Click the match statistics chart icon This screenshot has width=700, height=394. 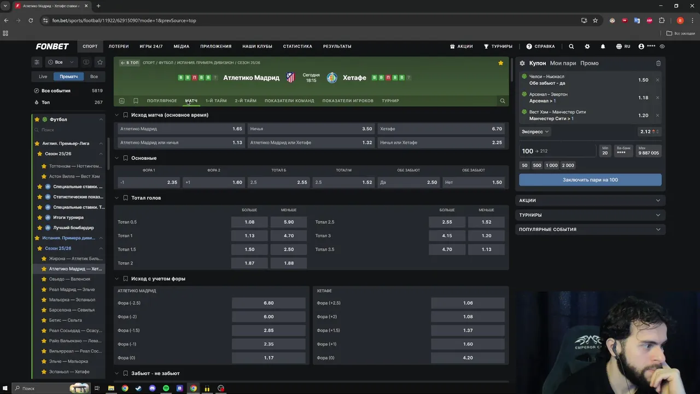tap(121, 101)
